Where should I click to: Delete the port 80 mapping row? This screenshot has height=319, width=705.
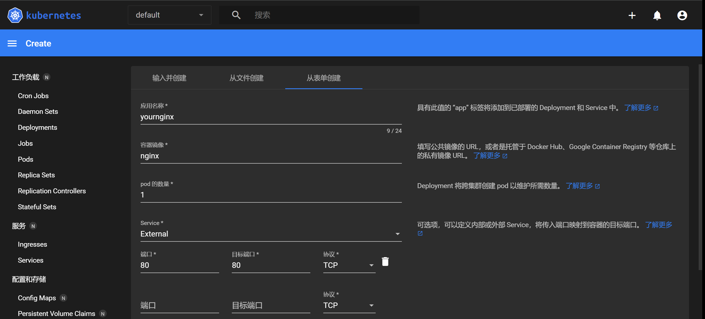(x=385, y=262)
